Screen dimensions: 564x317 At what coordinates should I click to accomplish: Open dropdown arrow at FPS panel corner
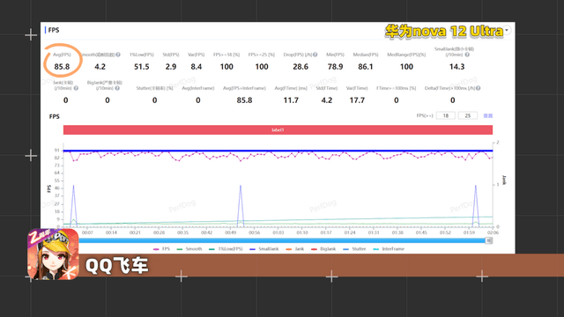507,30
